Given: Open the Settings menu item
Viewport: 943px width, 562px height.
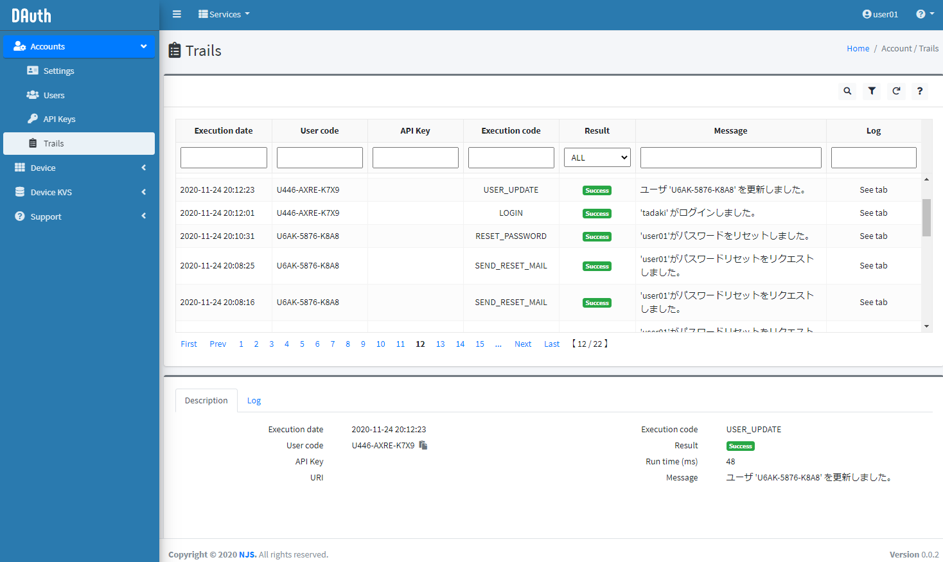Looking at the screenshot, I should [79, 71].
